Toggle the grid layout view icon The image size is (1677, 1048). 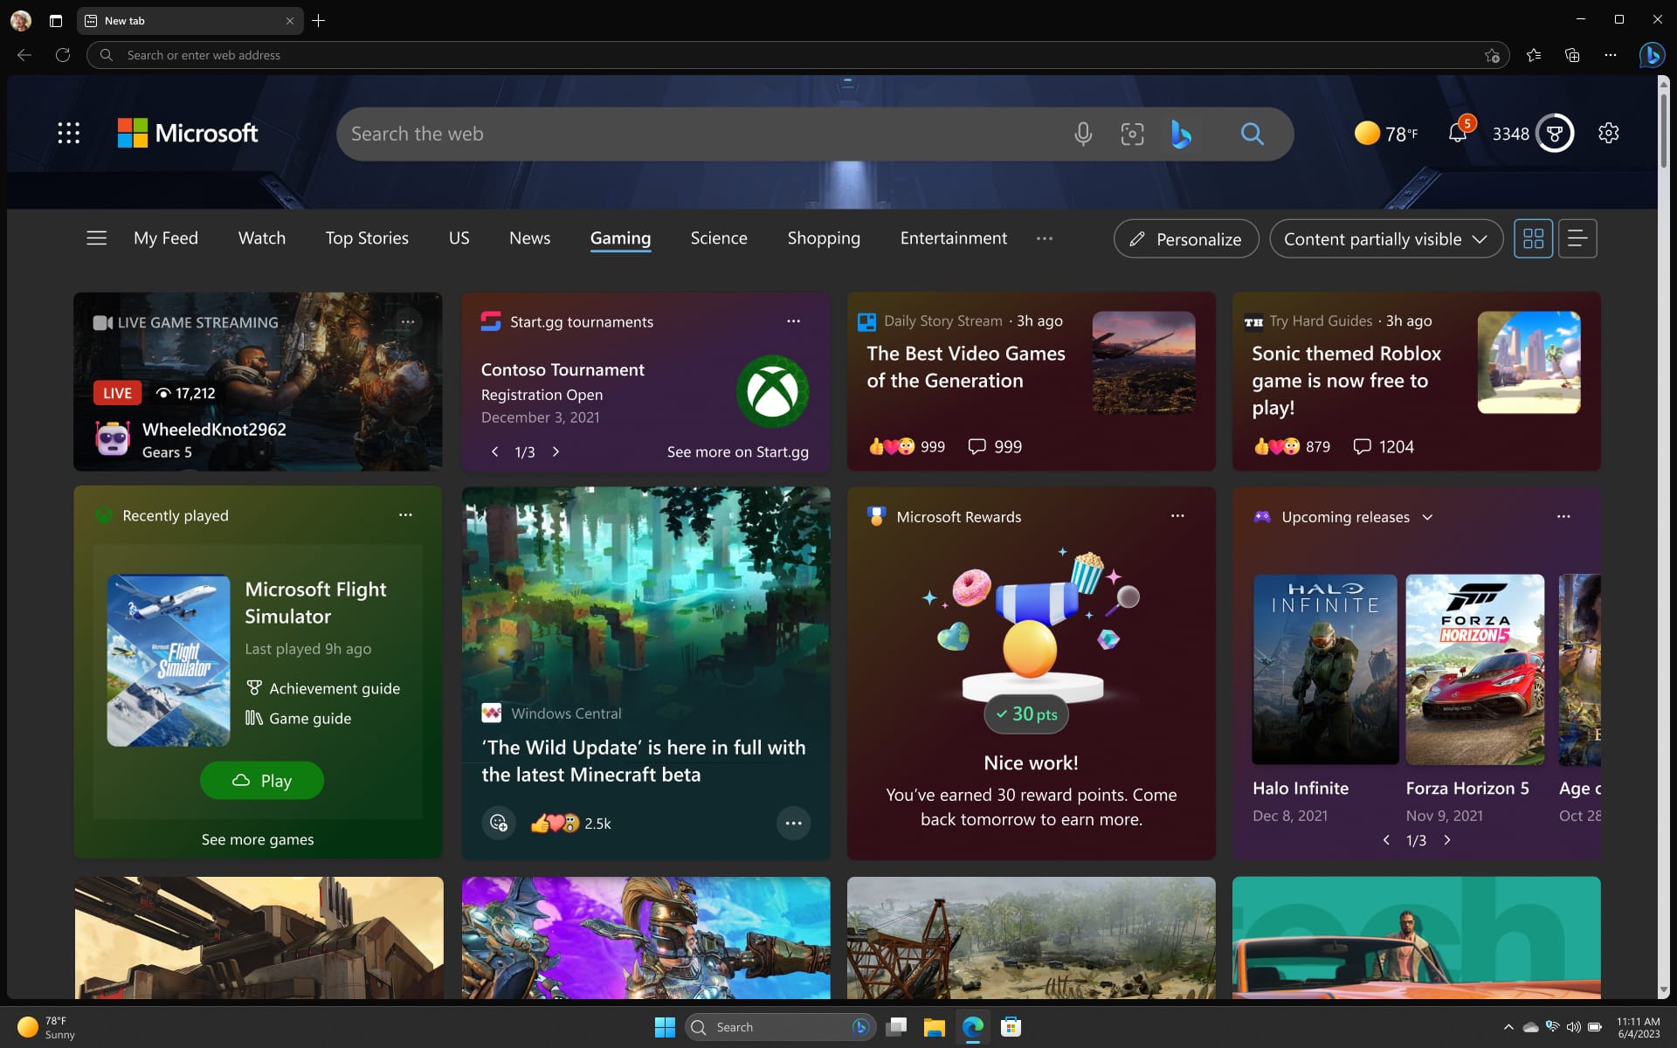1534,238
